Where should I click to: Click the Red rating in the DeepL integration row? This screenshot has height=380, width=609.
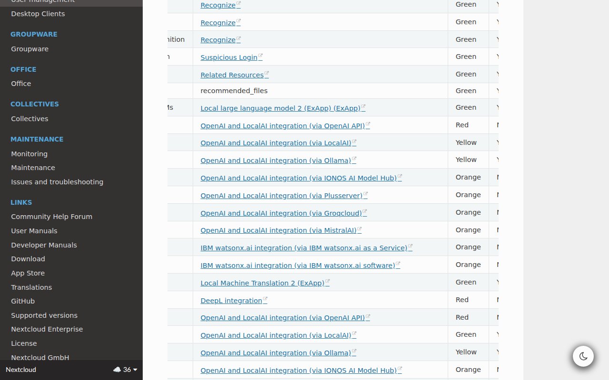tap(462, 300)
